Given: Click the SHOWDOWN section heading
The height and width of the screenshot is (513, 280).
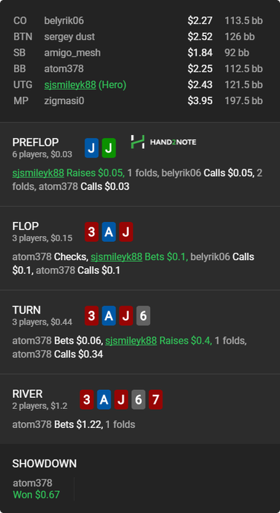Looking at the screenshot, I should tap(45, 464).
